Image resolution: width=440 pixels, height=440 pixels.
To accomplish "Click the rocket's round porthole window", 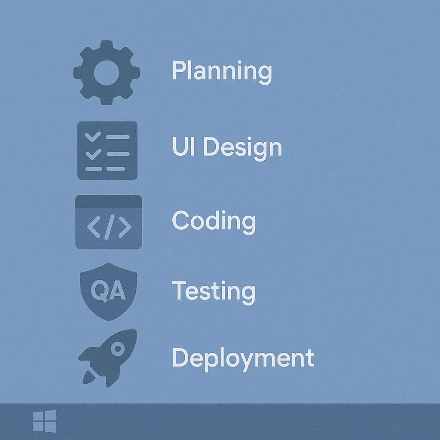I will coord(116,348).
